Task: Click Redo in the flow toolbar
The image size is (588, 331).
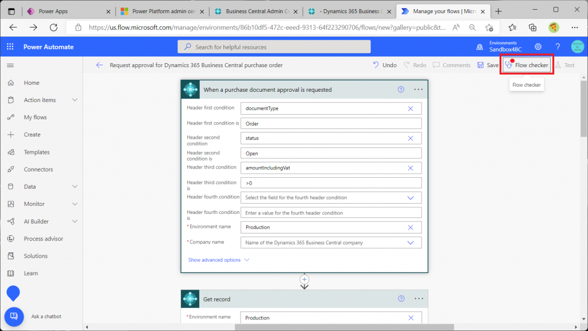Action: click(x=415, y=65)
